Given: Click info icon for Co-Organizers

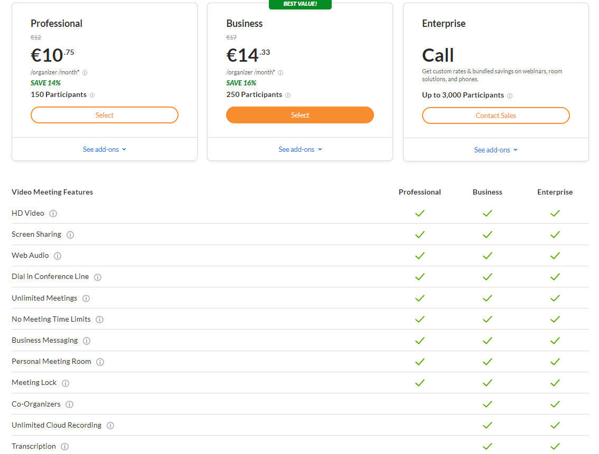Looking at the screenshot, I should 69,404.
